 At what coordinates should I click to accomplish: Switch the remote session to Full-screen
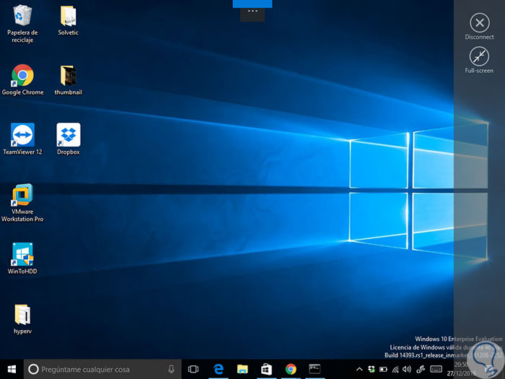click(479, 60)
